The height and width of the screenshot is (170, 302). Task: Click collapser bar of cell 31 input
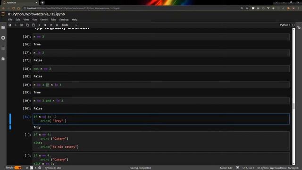(10, 119)
